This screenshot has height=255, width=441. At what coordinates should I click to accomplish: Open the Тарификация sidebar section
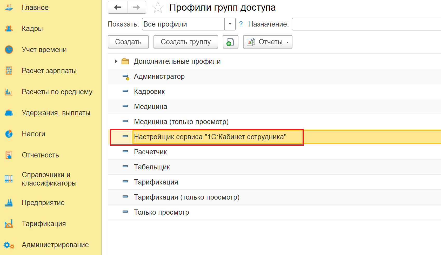tap(44, 224)
